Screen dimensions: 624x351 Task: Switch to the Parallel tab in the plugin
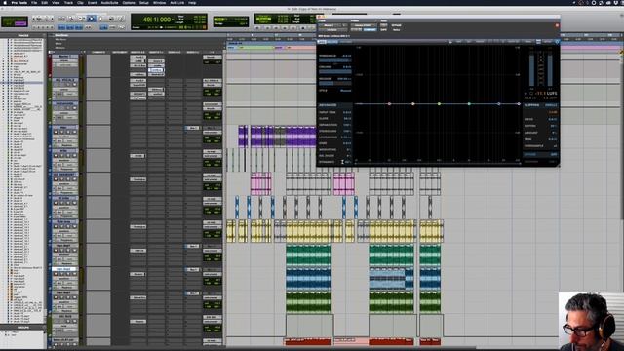[551, 105]
